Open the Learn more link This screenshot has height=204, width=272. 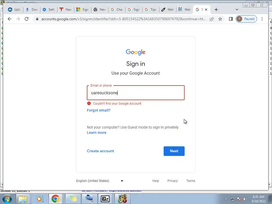click(97, 133)
